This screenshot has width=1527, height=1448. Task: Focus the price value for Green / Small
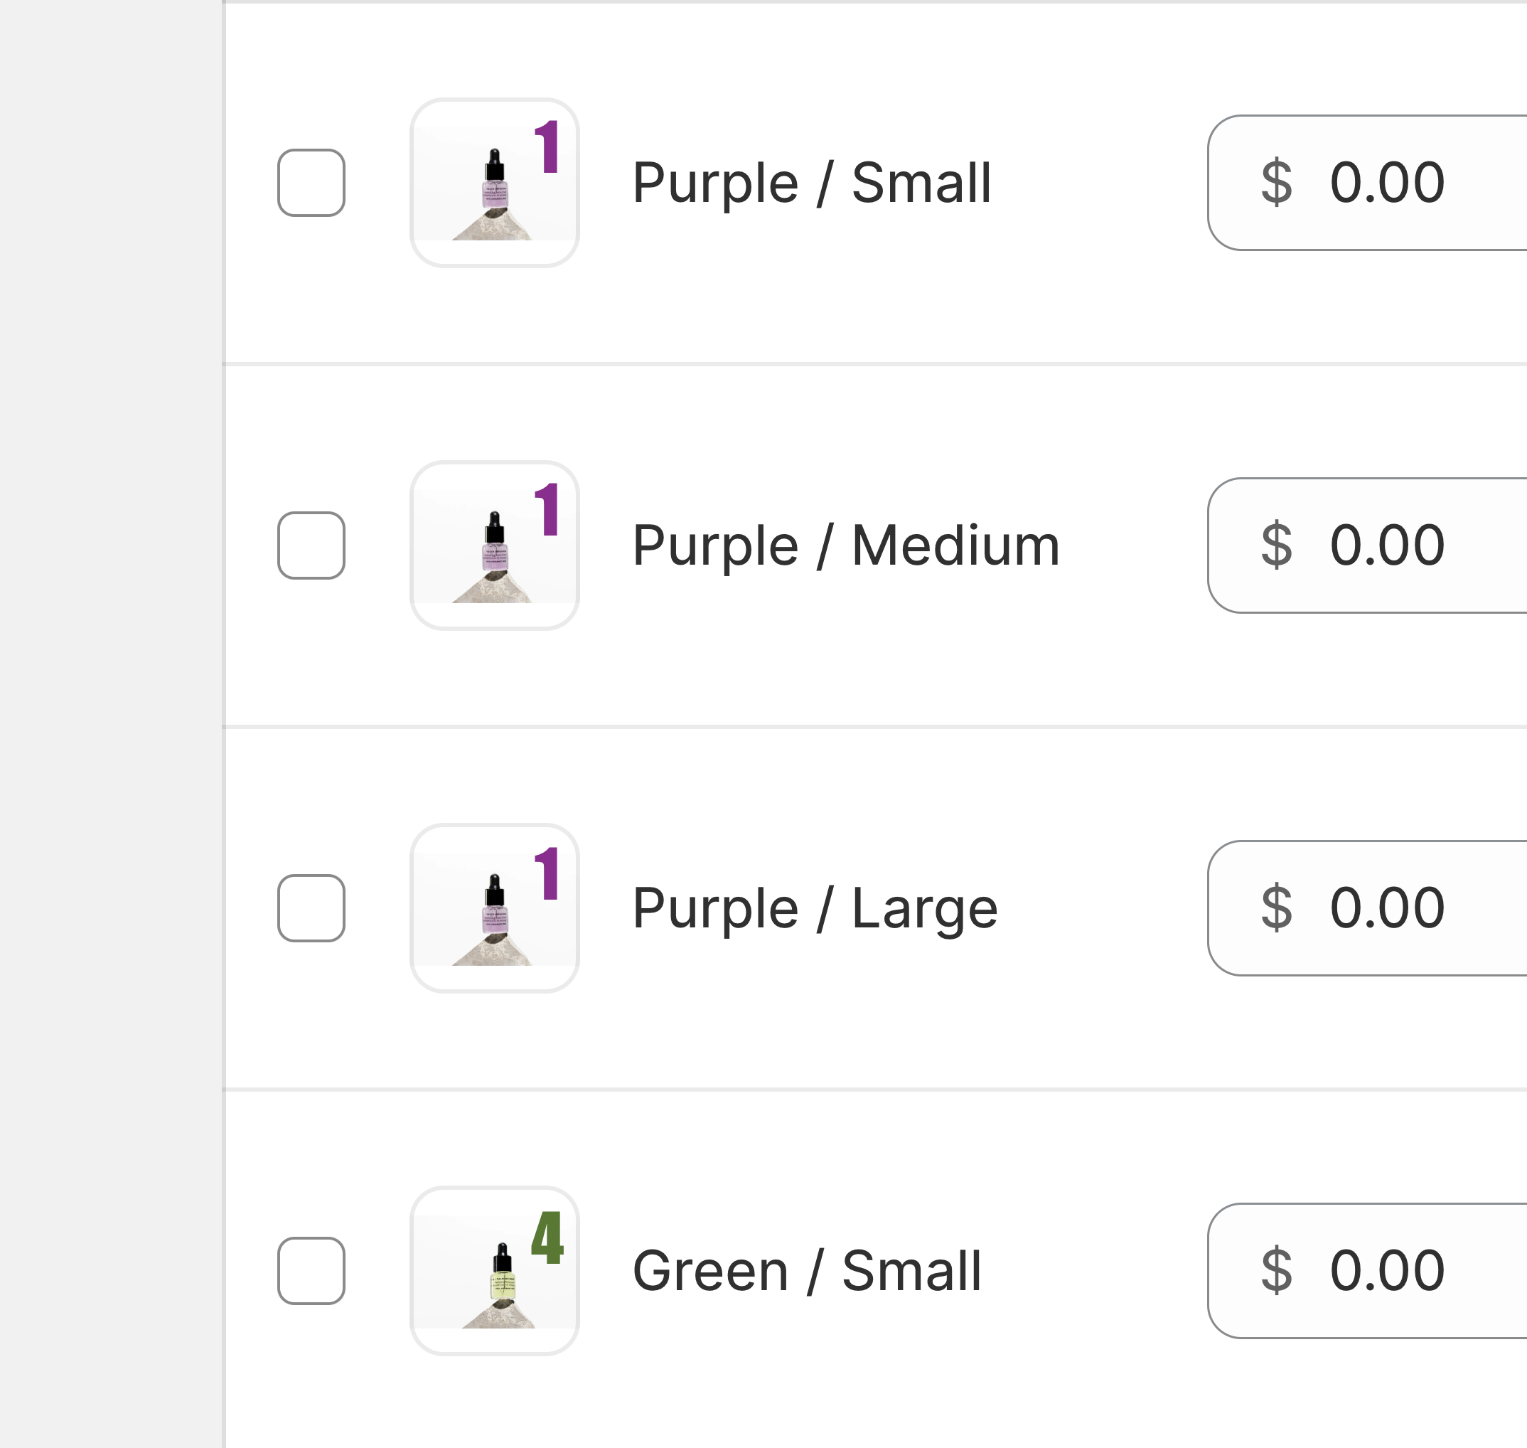click(1386, 1271)
